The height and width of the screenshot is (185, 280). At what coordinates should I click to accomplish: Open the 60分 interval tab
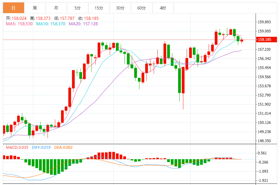point(142,8)
